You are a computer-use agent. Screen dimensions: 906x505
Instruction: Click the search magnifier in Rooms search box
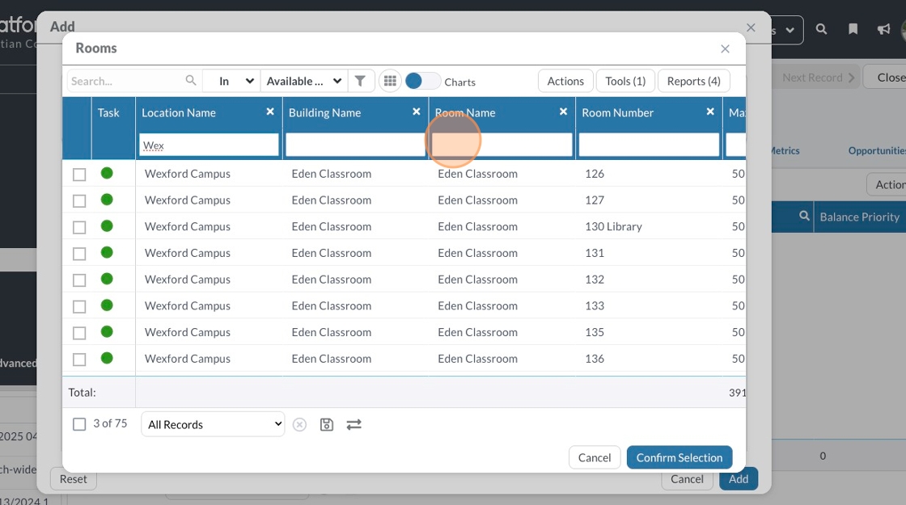(x=191, y=81)
